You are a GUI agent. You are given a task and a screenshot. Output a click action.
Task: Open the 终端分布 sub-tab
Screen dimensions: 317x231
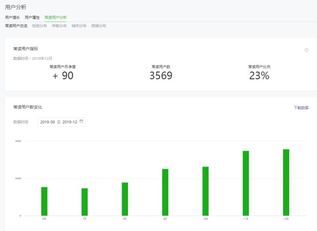coord(99,26)
